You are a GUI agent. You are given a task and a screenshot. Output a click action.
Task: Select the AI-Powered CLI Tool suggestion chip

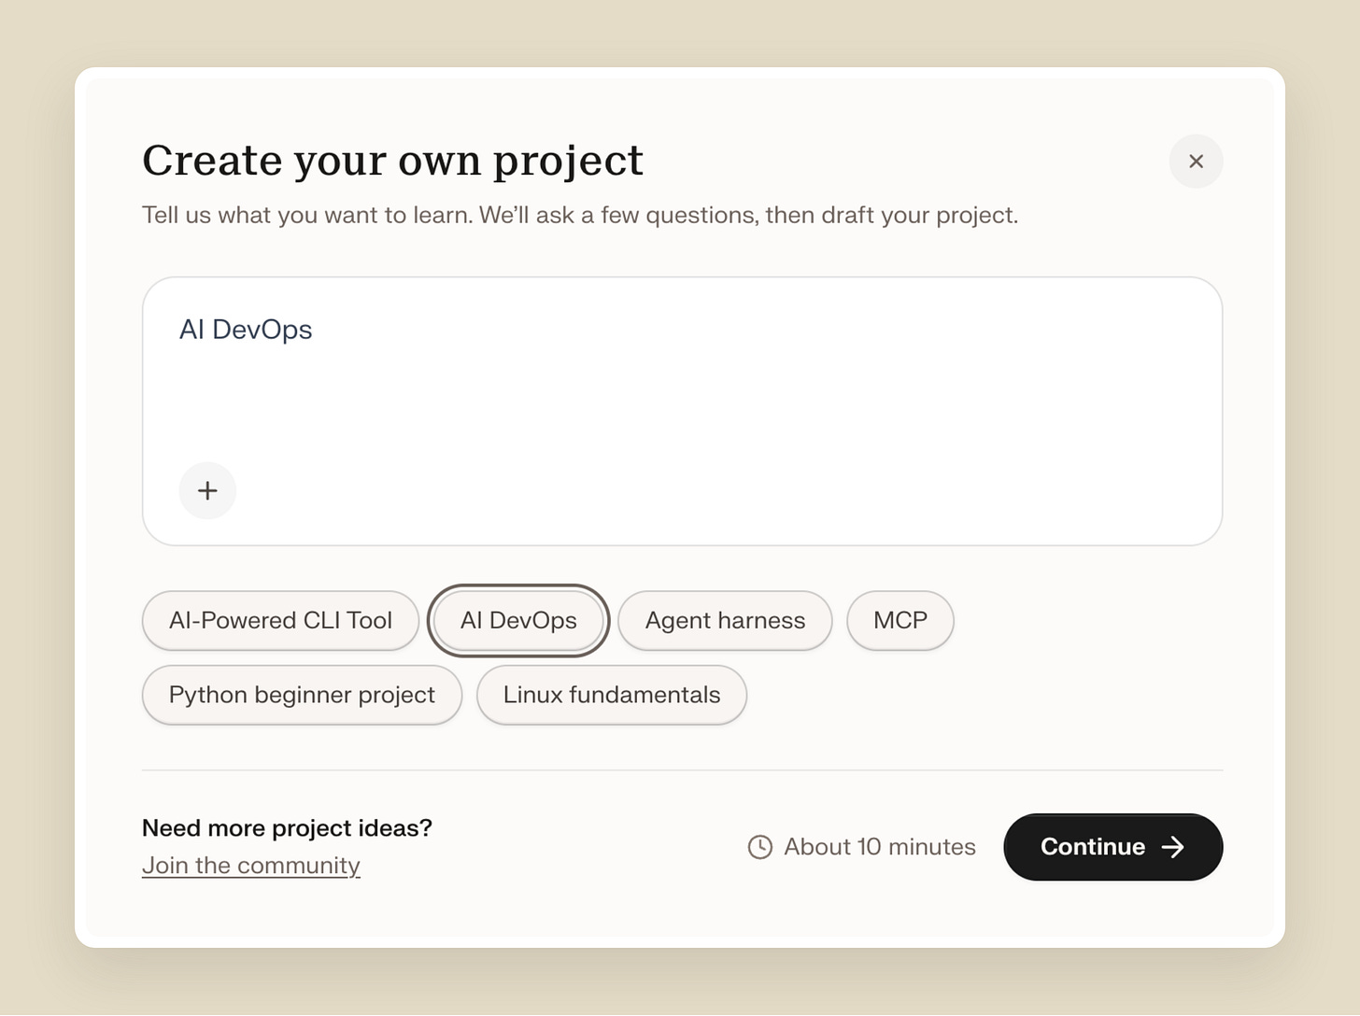(280, 620)
